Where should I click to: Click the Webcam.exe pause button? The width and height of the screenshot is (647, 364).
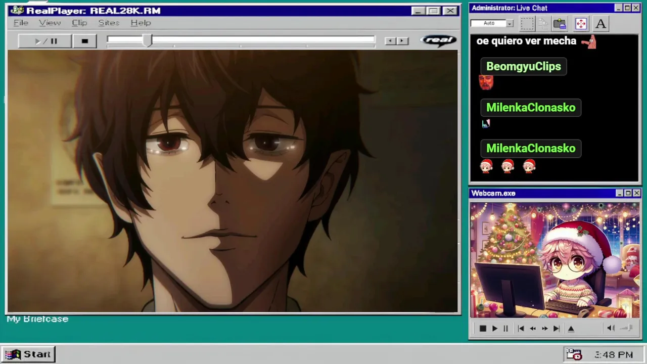[x=505, y=329]
